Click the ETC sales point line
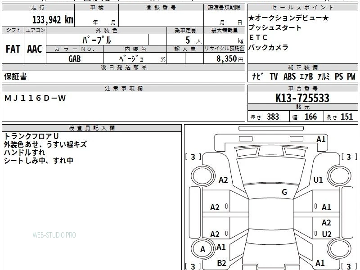The height and width of the screenshot is (270, 360). point(258,37)
